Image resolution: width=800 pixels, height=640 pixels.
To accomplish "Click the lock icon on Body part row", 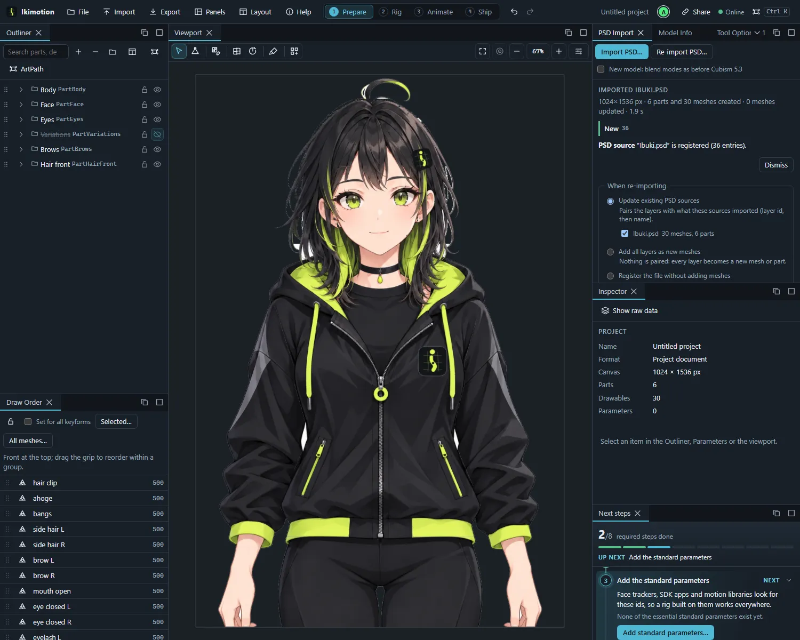I will (145, 90).
